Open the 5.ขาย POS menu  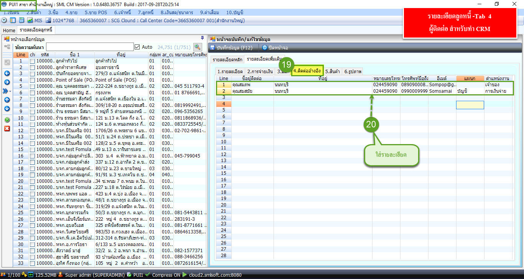click(96, 12)
